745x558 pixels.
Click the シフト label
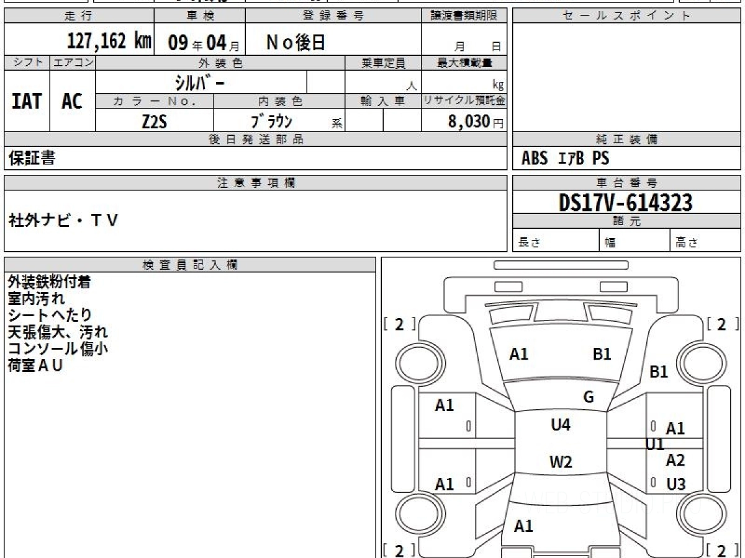click(27, 63)
